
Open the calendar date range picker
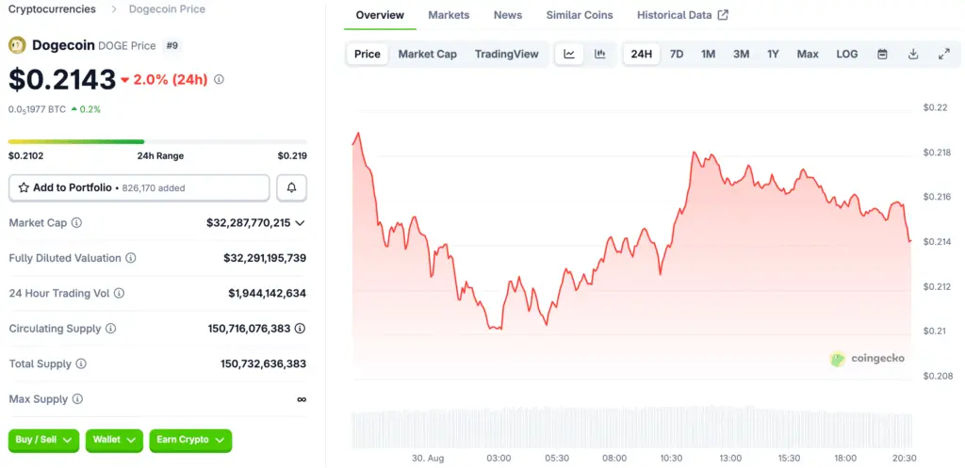click(882, 54)
